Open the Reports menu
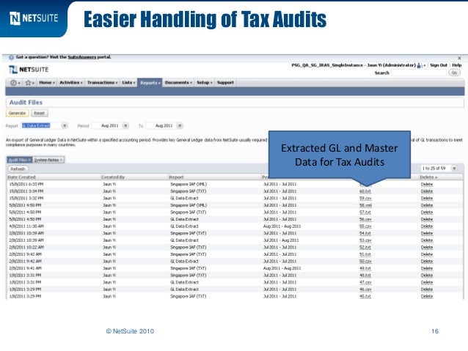This screenshot has width=468, height=351. coord(150,83)
